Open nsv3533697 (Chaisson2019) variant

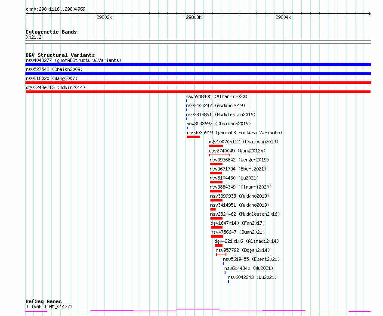tap(219, 124)
